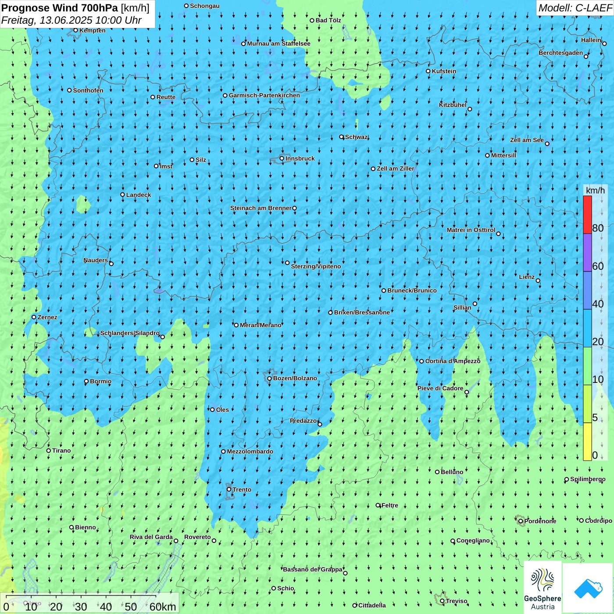Click the Sterzing/Vipiteno label
614x614 pixels.
pos(316,266)
